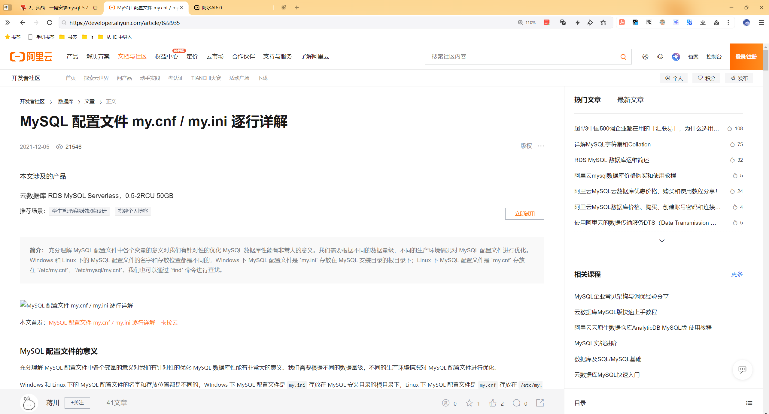Select the 热门文章 tab
The image size is (769, 414).
pyautogui.click(x=587, y=100)
